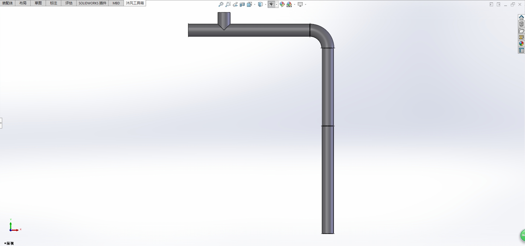This screenshot has height=246, width=525.
Task: Click the green circular badge at screen edge
Action: [x=522, y=235]
